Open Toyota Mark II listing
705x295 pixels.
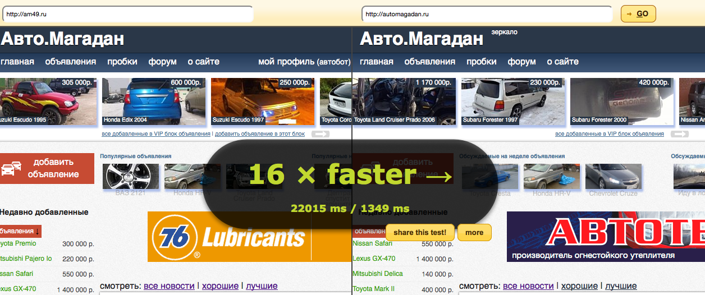[373, 289]
